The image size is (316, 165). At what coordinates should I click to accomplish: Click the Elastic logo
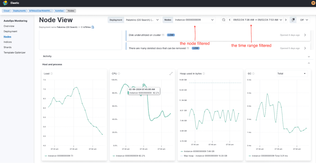point(5,3)
